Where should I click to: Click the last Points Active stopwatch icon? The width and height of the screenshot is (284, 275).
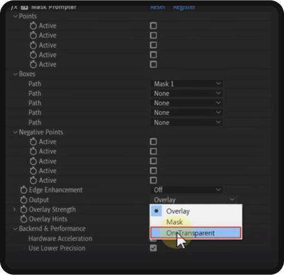[33, 64]
